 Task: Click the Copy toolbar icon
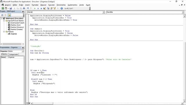pyautogui.click(x=17, y=8)
